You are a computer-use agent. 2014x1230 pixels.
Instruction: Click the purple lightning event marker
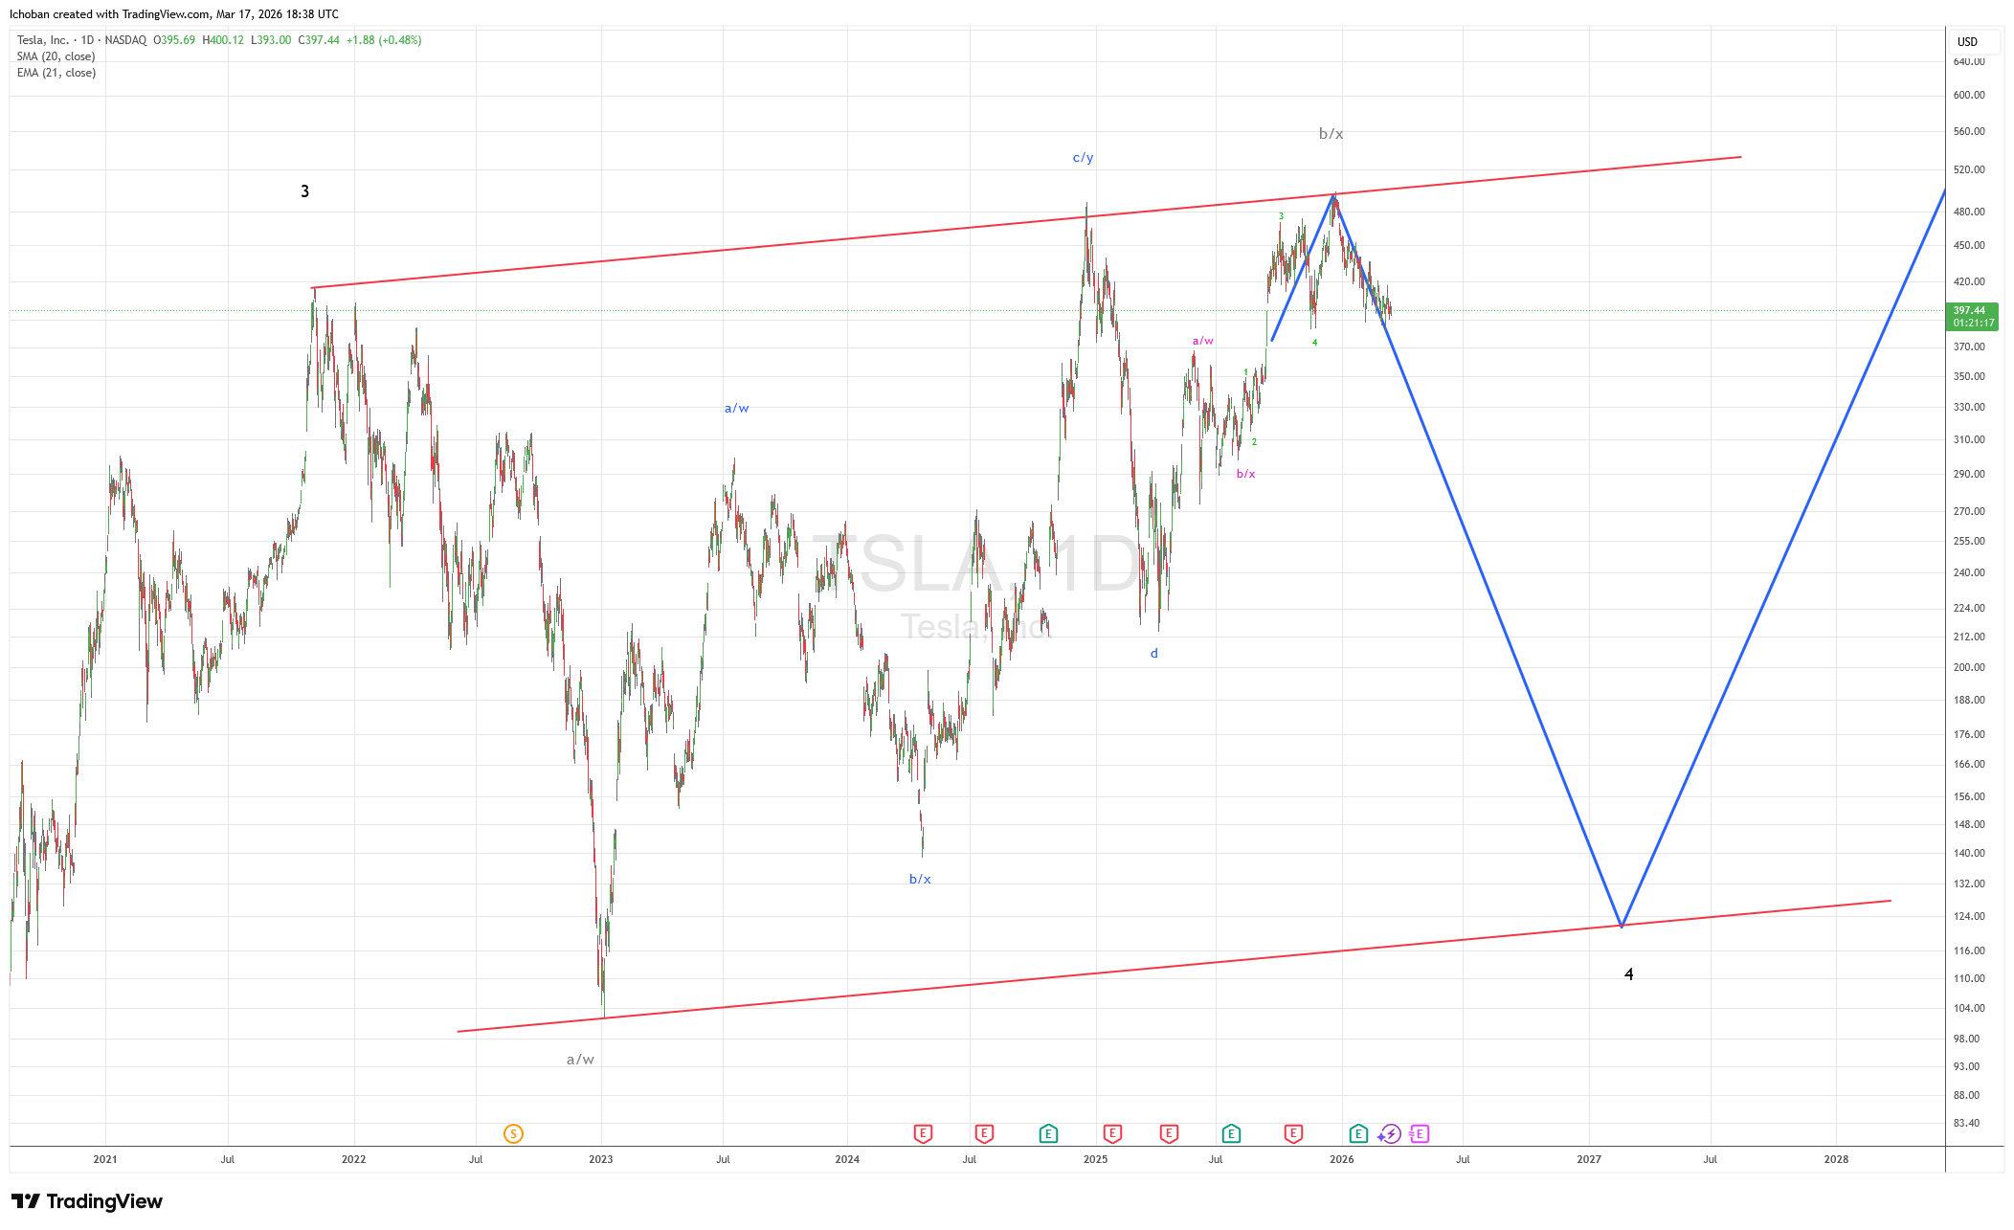pyautogui.click(x=1389, y=1134)
